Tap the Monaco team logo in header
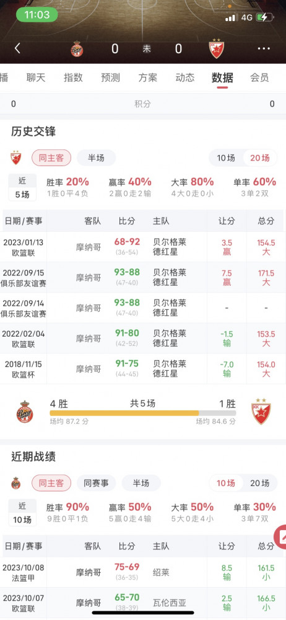 pyautogui.click(x=77, y=49)
